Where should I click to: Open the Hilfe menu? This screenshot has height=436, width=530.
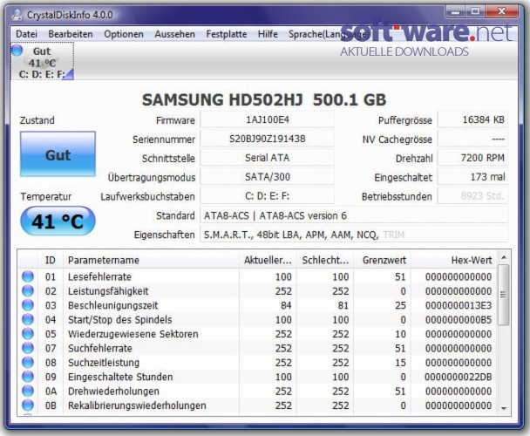point(268,34)
